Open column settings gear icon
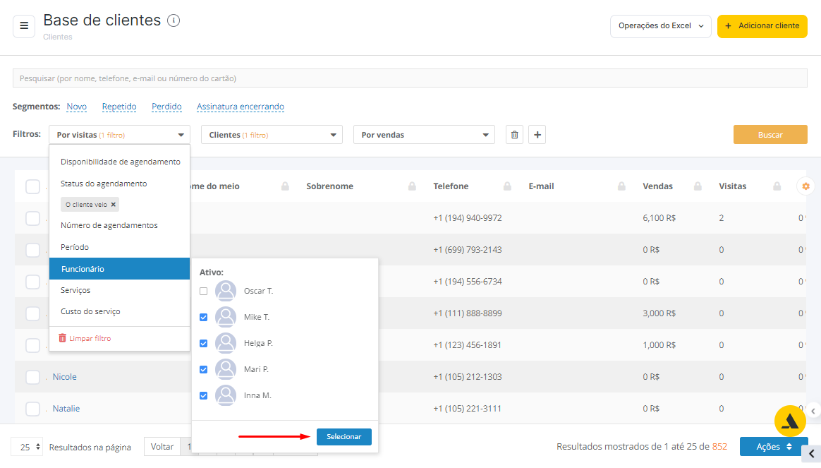The width and height of the screenshot is (821, 468). (805, 186)
